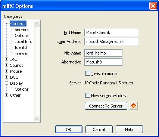Expand the Sounds category
The height and width of the screenshot is (137, 159).
click(6, 65)
